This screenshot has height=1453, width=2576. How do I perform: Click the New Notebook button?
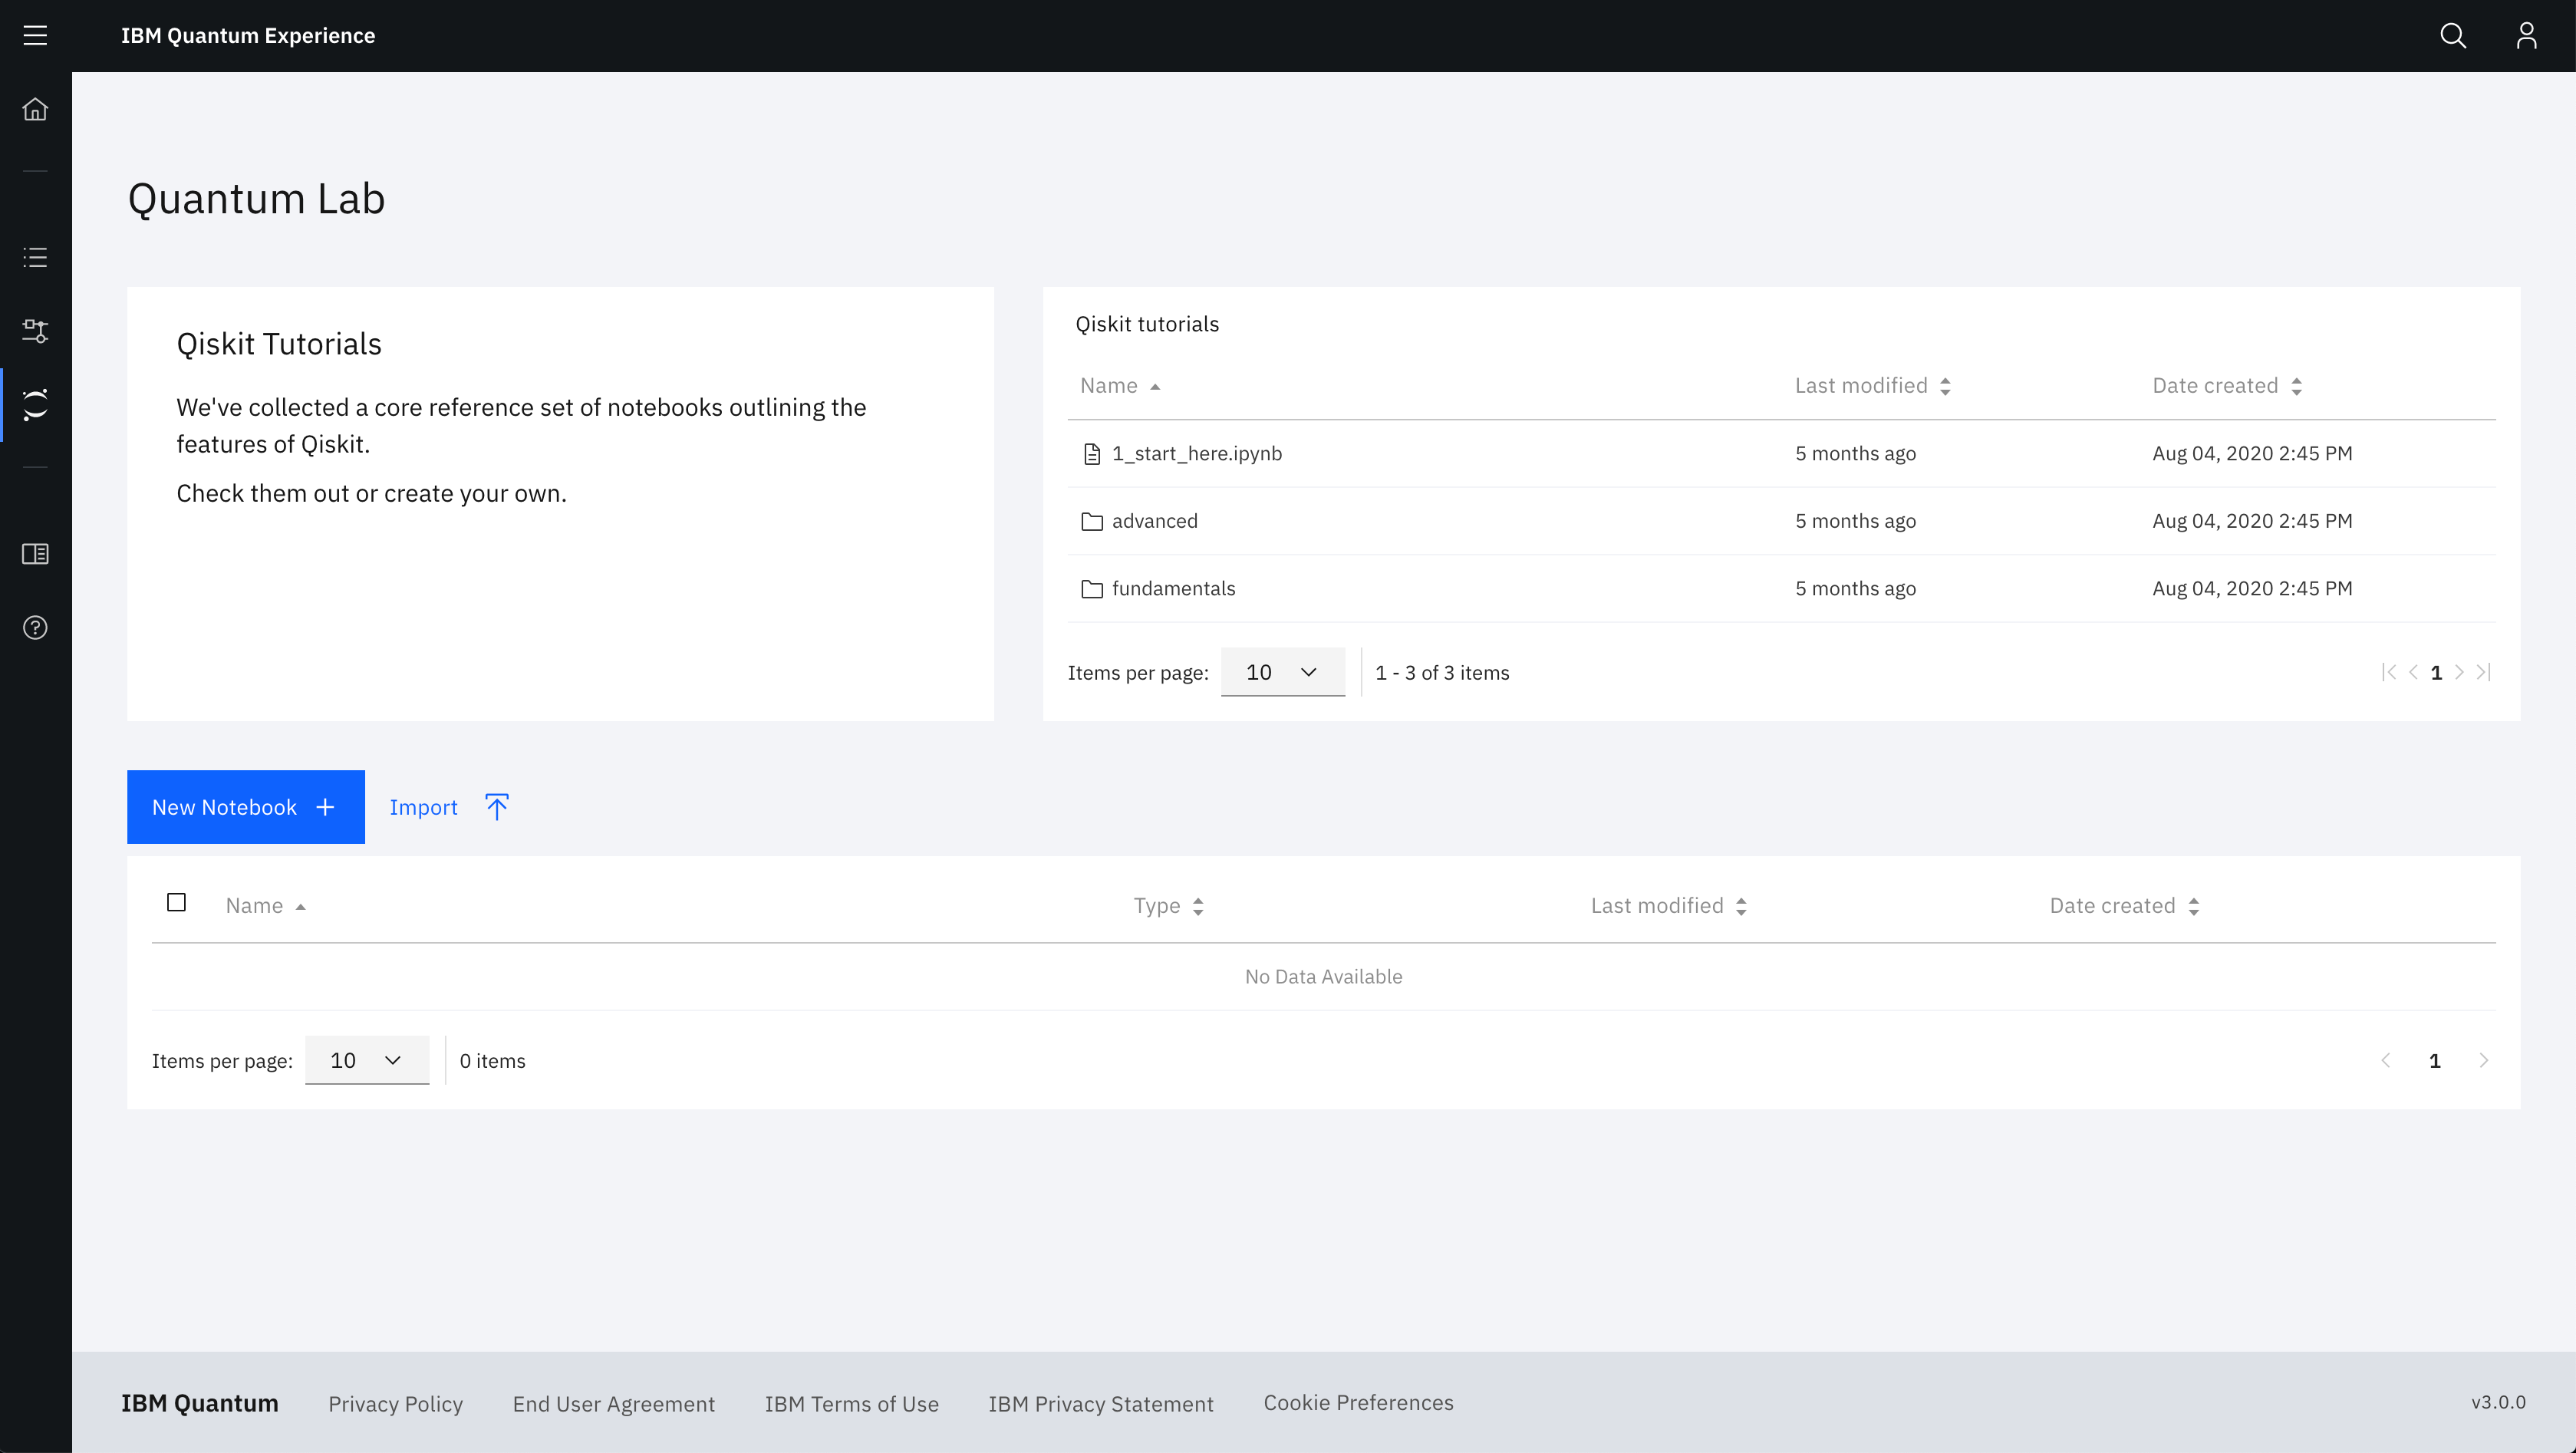245,807
